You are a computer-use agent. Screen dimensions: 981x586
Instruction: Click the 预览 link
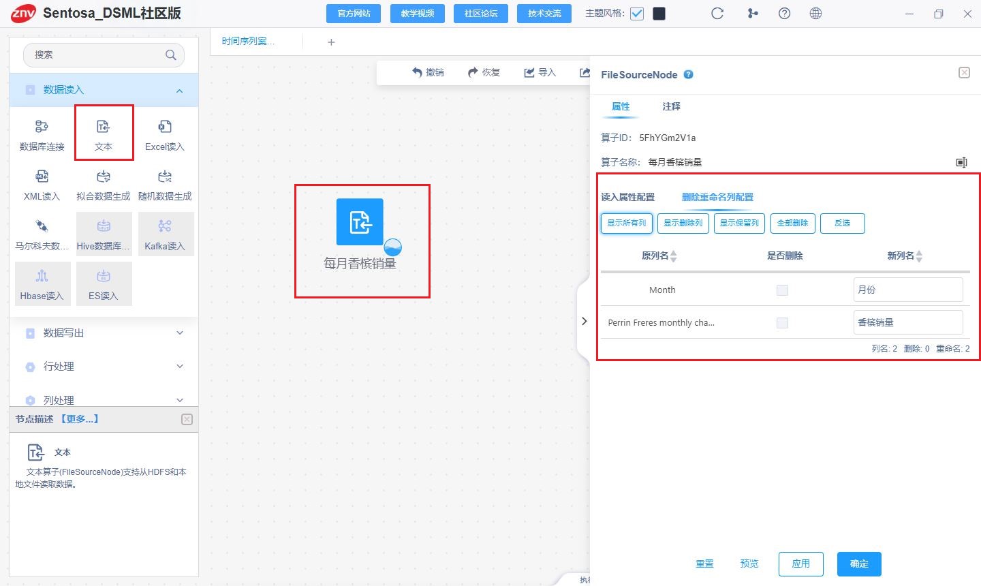coord(749,564)
